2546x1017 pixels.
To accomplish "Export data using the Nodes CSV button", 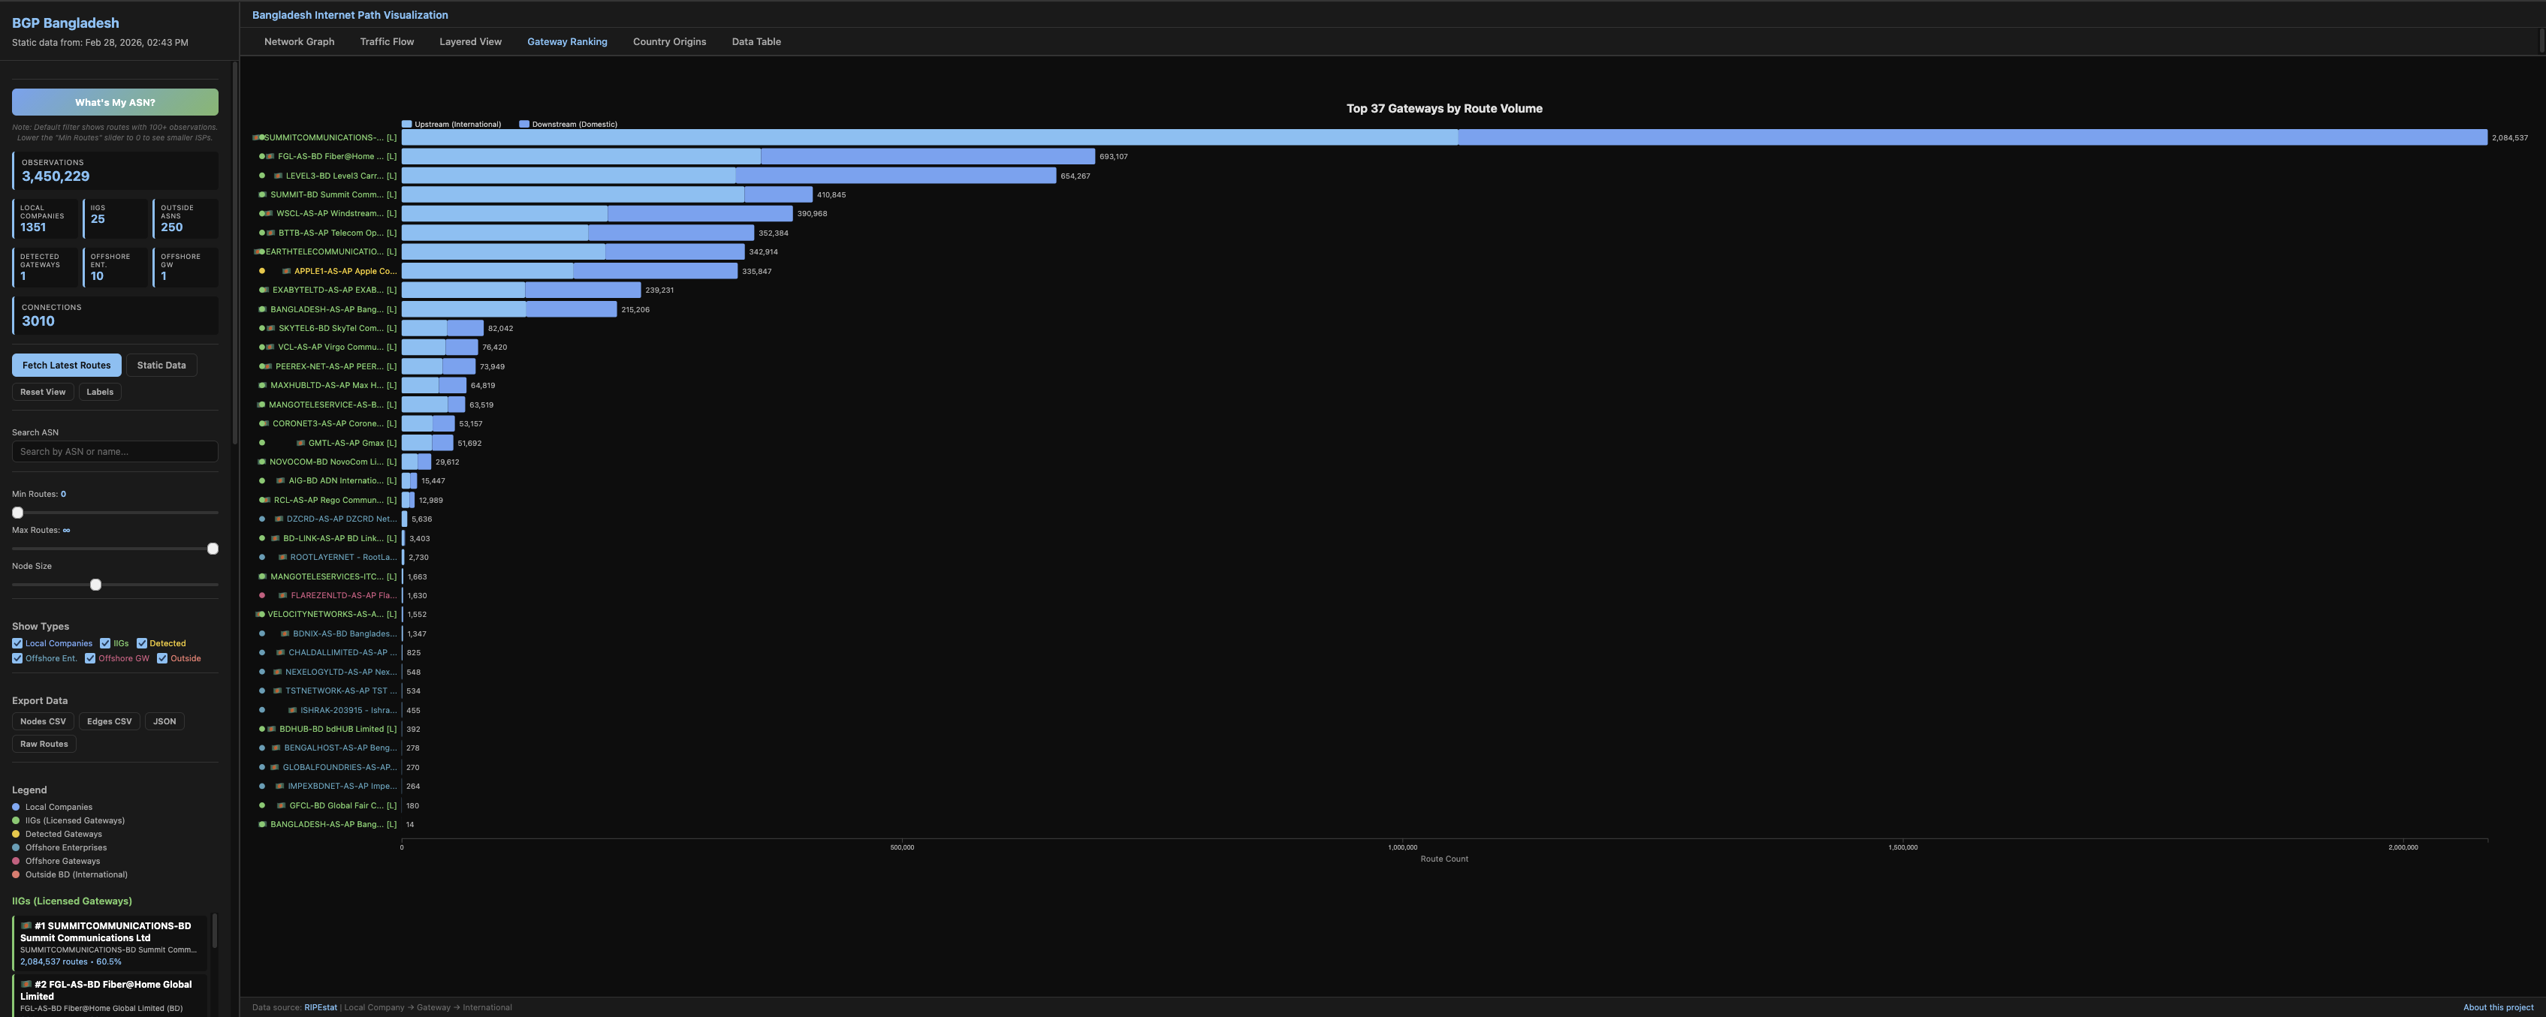I will 43,721.
